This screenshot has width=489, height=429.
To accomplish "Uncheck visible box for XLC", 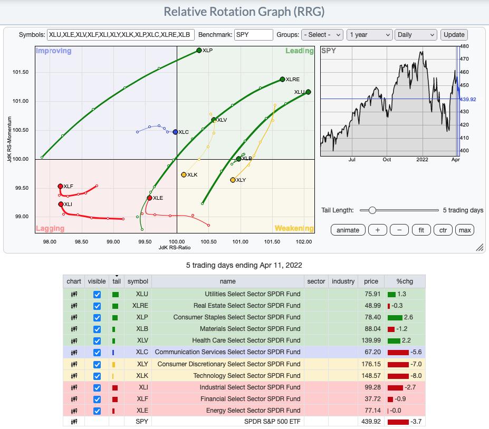I will coord(97,353).
